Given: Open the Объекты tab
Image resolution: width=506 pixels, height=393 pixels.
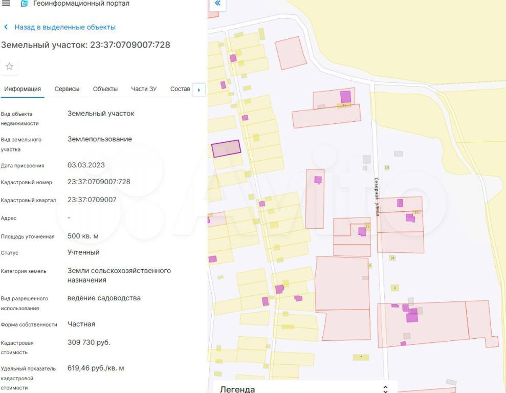Looking at the screenshot, I should coord(105,89).
